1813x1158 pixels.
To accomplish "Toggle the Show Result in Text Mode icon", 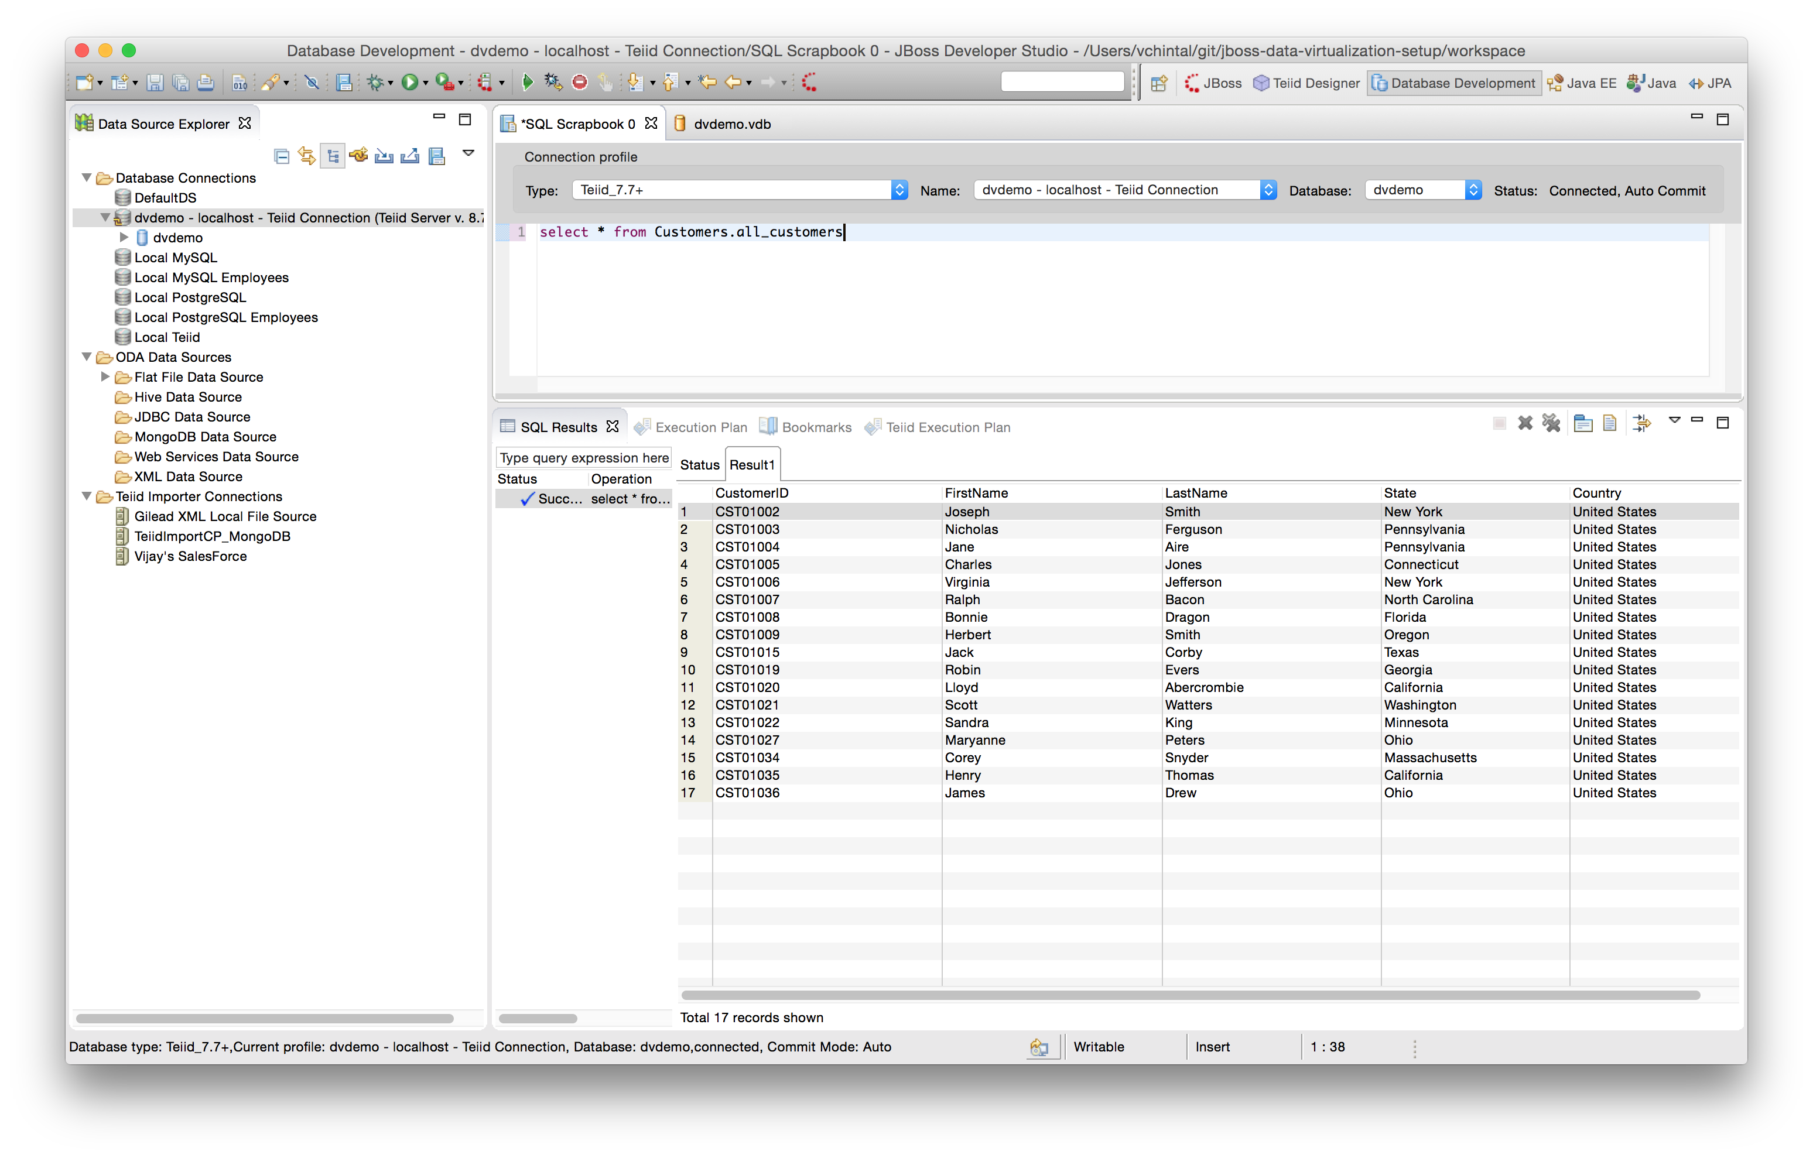I will coord(1610,423).
